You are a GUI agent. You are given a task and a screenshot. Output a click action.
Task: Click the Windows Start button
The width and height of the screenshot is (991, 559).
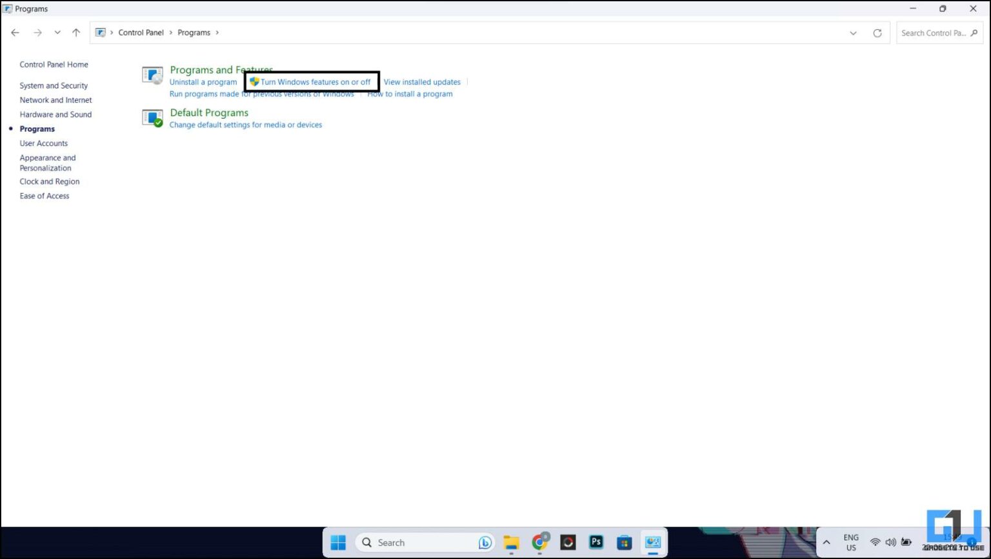(x=338, y=542)
